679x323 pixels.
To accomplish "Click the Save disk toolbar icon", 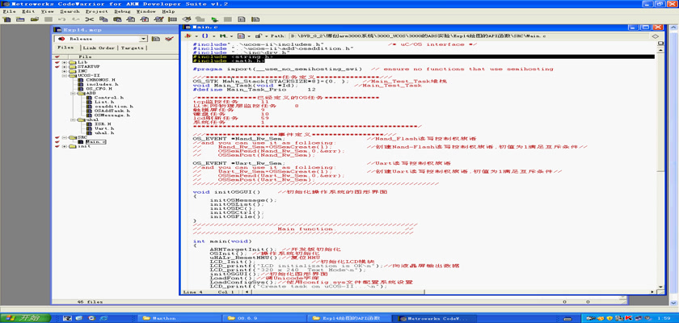I will pos(48,19).
